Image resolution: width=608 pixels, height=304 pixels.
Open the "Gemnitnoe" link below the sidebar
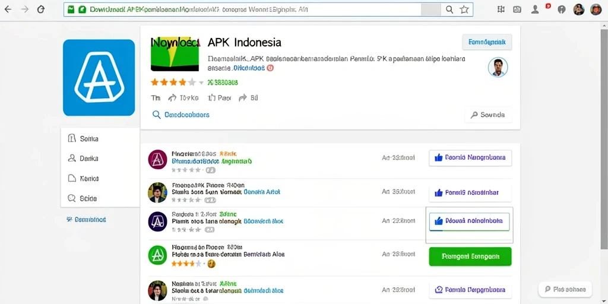87,220
